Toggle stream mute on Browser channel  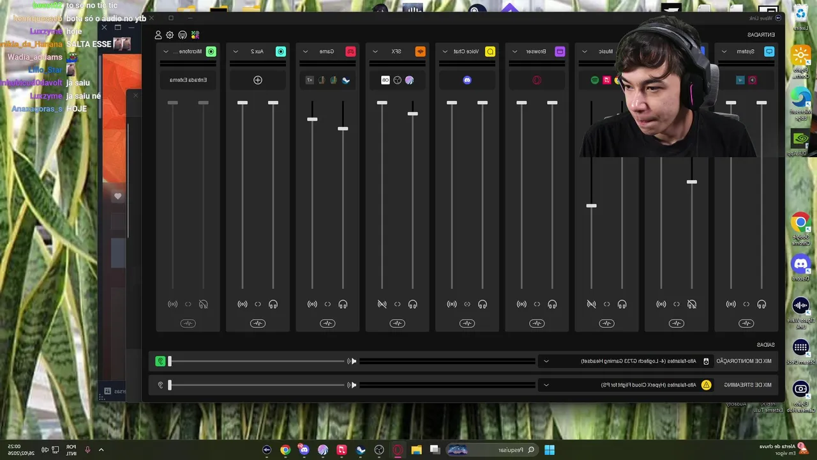[521, 305]
